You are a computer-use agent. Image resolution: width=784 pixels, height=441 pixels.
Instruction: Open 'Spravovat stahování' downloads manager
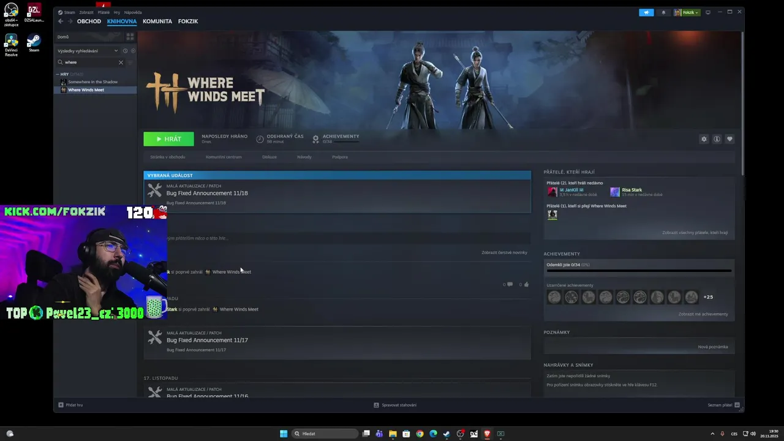(x=395, y=405)
